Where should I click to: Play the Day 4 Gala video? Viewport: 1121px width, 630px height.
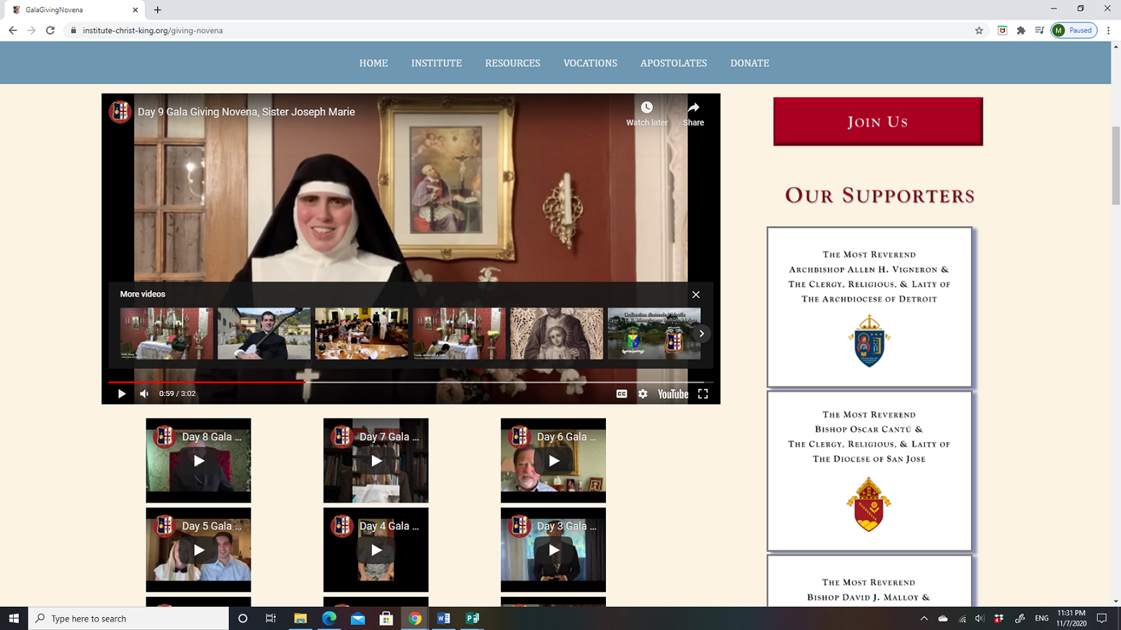(x=376, y=550)
